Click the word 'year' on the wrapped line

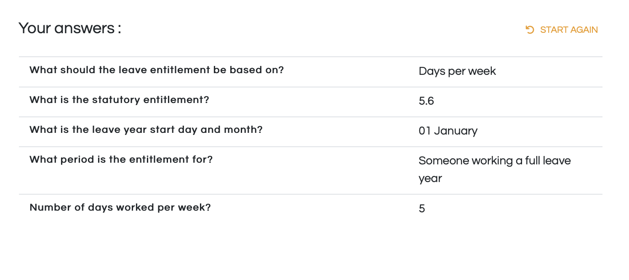coord(430,179)
